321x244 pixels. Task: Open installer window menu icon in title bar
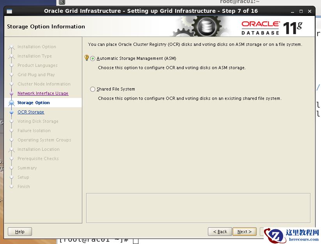tap(9, 11)
